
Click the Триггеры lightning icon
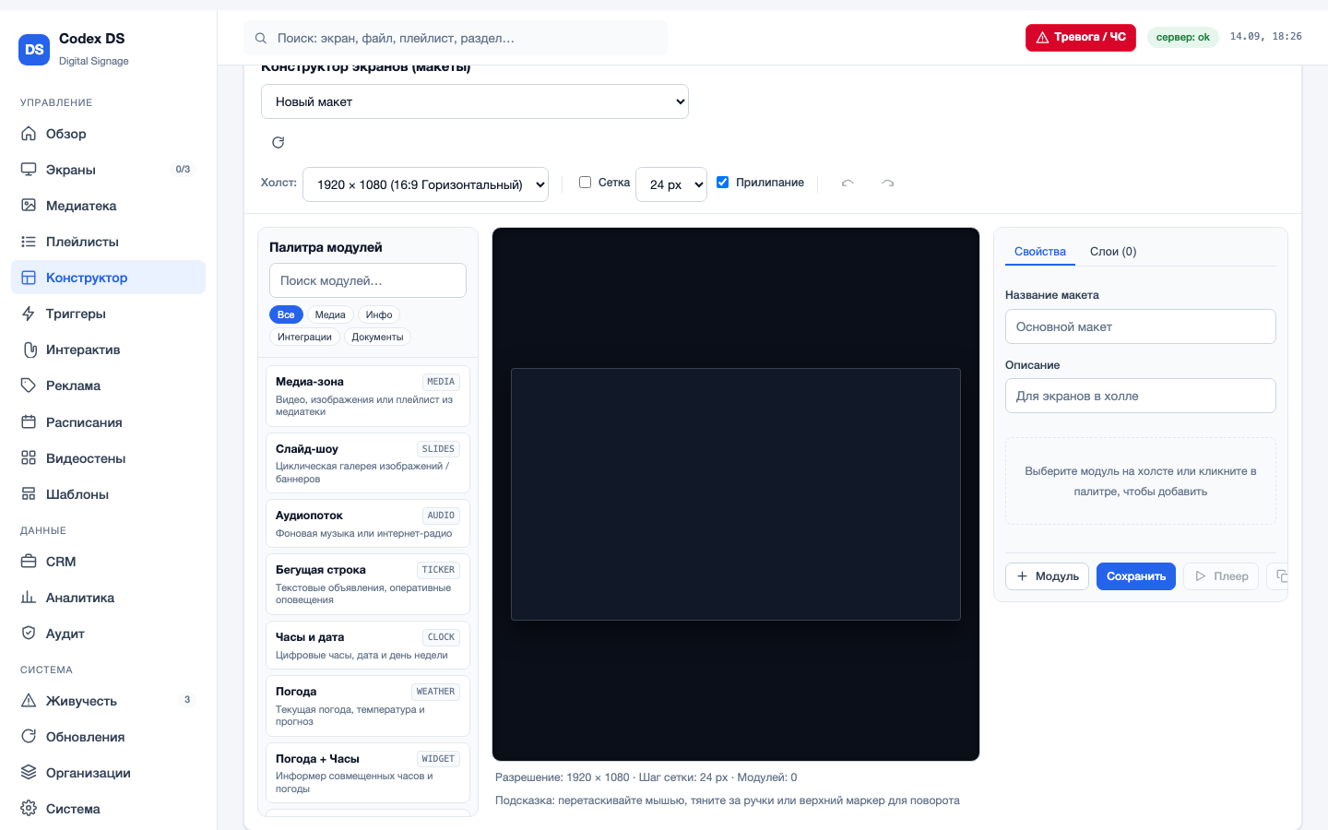pyautogui.click(x=29, y=314)
